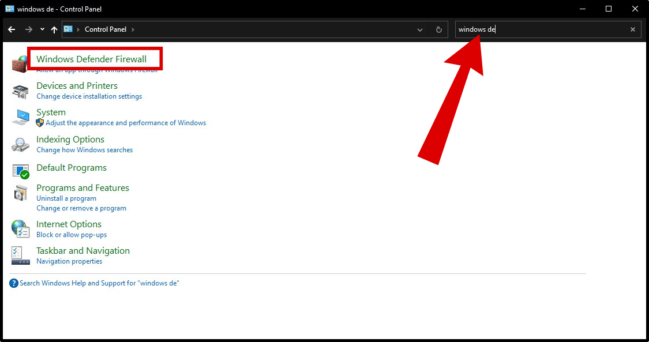Image resolution: width=649 pixels, height=342 pixels.
Task: Open the recent locations dropdown arrow
Action: 42,29
